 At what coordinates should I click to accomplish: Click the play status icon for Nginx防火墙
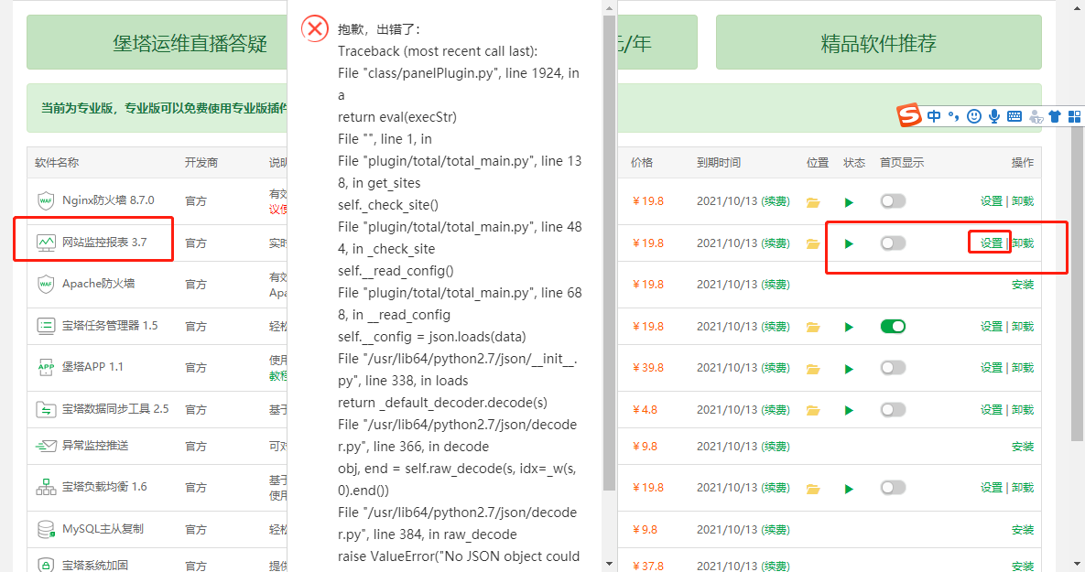tap(849, 202)
